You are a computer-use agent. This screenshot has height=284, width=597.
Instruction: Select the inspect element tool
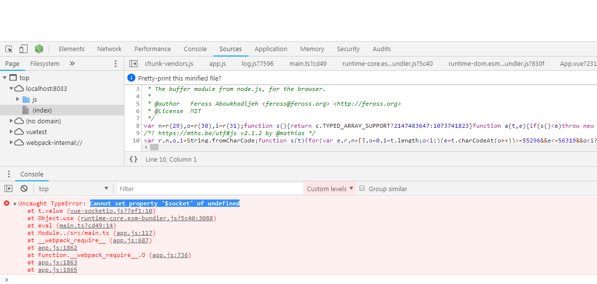click(8, 49)
